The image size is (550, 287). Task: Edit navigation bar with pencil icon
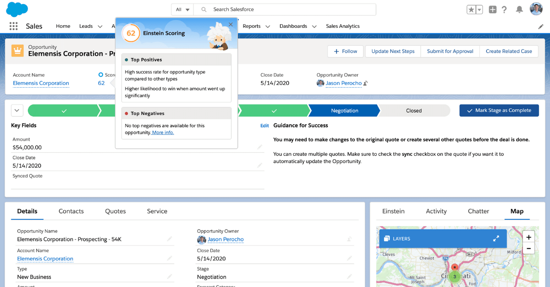point(541,27)
